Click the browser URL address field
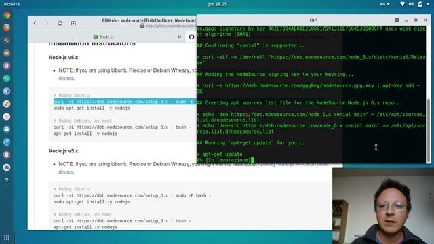Viewport: 434px width, 244px height. click(171, 26)
